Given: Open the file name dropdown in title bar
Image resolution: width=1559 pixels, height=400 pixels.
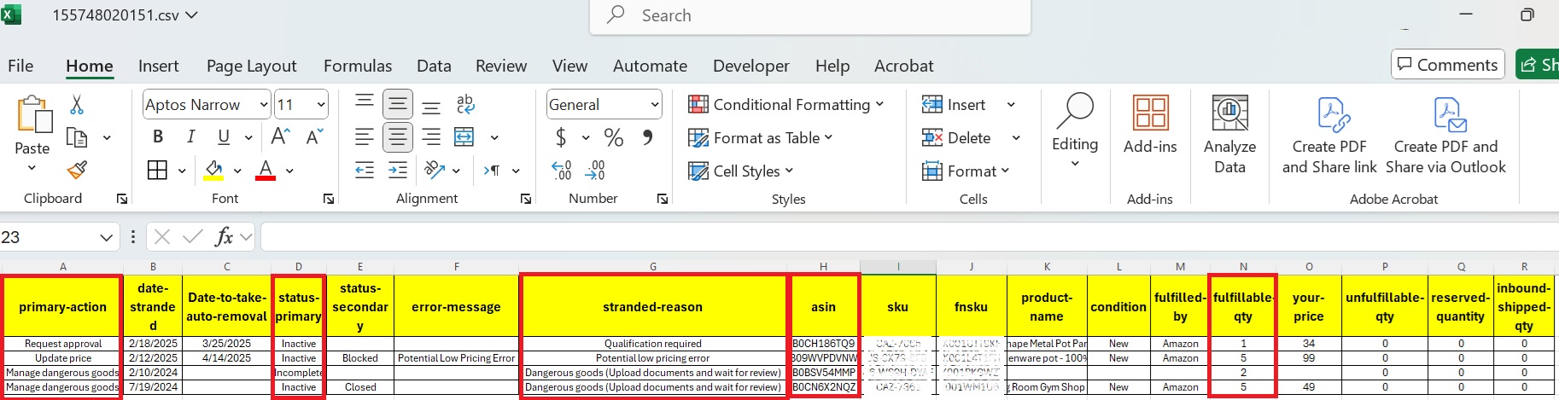Looking at the screenshot, I should 191,15.
